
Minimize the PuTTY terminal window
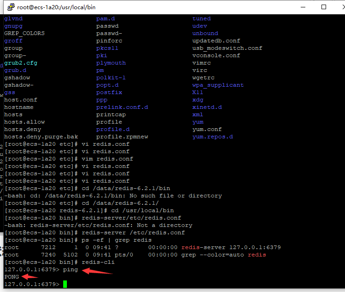click(303, 7)
